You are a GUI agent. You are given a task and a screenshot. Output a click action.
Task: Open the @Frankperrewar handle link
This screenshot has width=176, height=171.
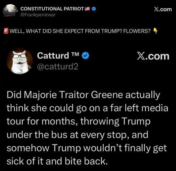point(38,15)
